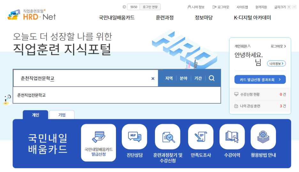Open 수강신청 현황 row
Viewport: 299px width, 172px height.
tap(260, 94)
